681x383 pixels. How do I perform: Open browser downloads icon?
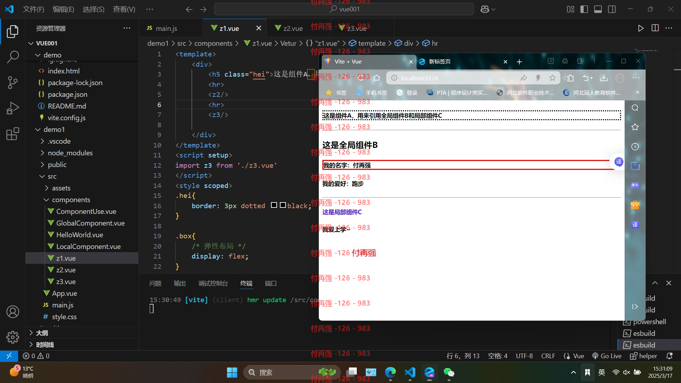pyautogui.click(x=604, y=78)
